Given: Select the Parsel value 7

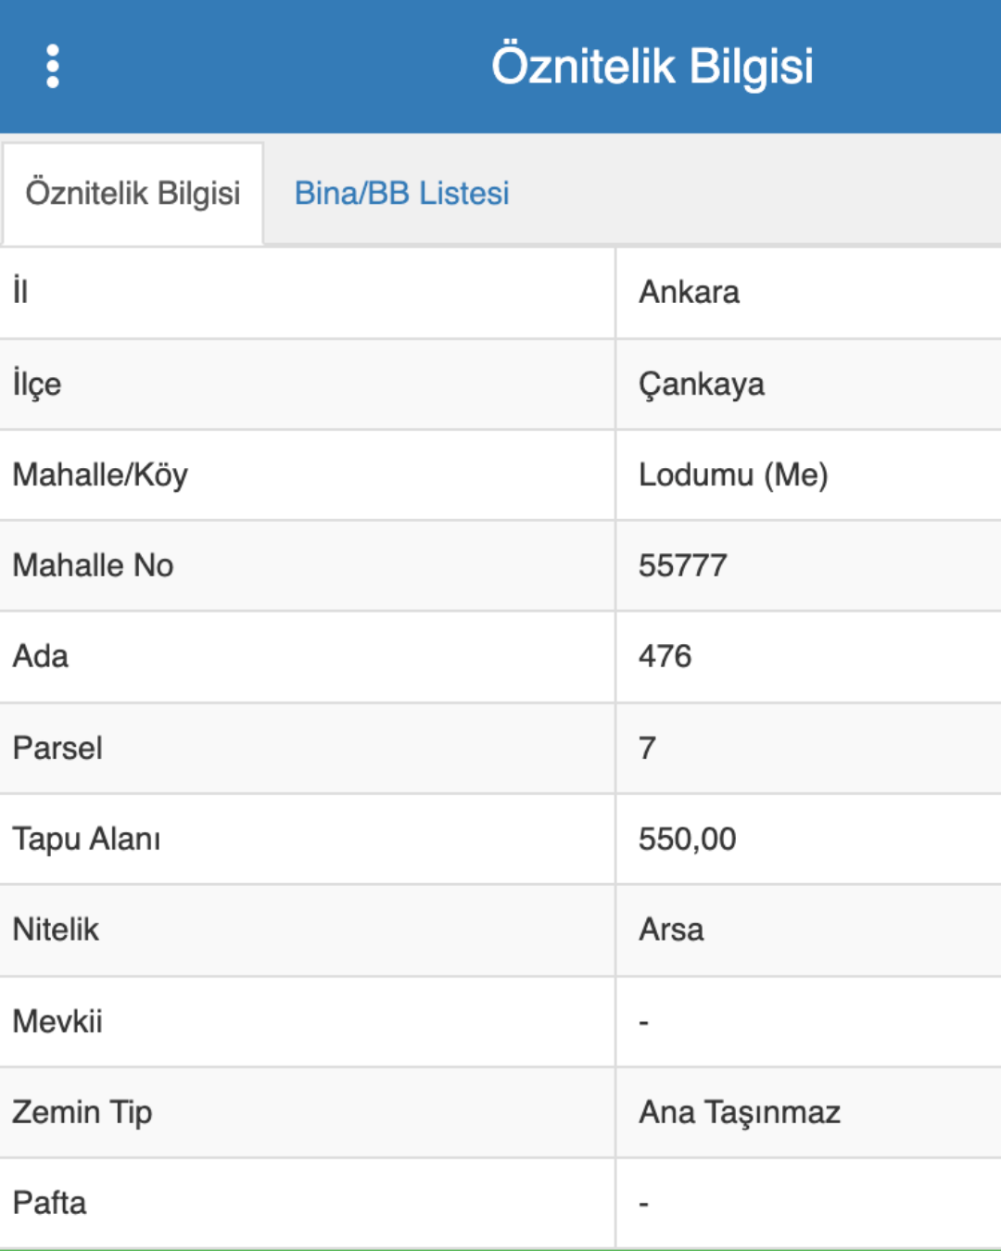Looking at the screenshot, I should click(647, 748).
